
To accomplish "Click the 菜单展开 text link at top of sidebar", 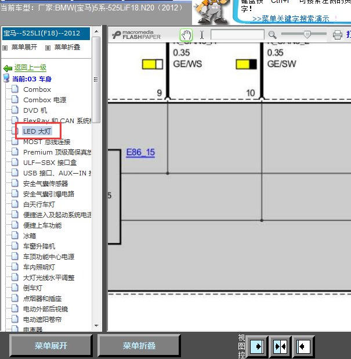I will (x=24, y=47).
